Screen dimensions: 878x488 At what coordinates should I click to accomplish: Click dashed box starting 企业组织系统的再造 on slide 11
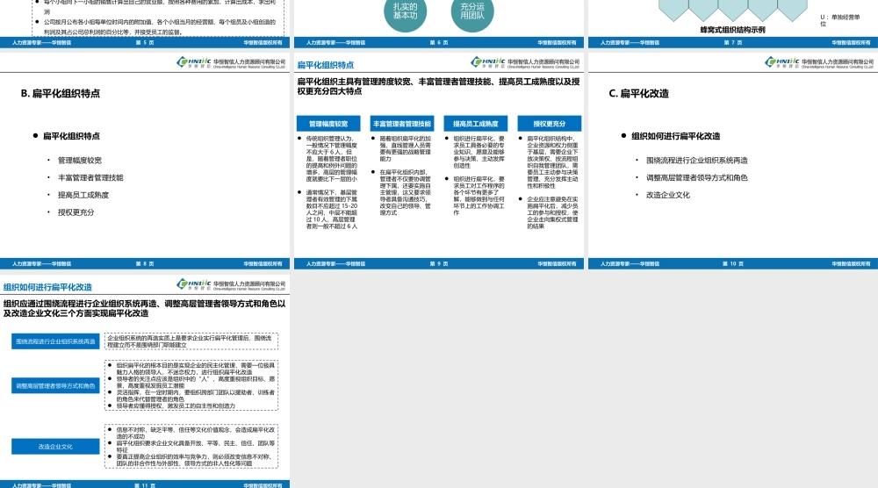pos(191,341)
